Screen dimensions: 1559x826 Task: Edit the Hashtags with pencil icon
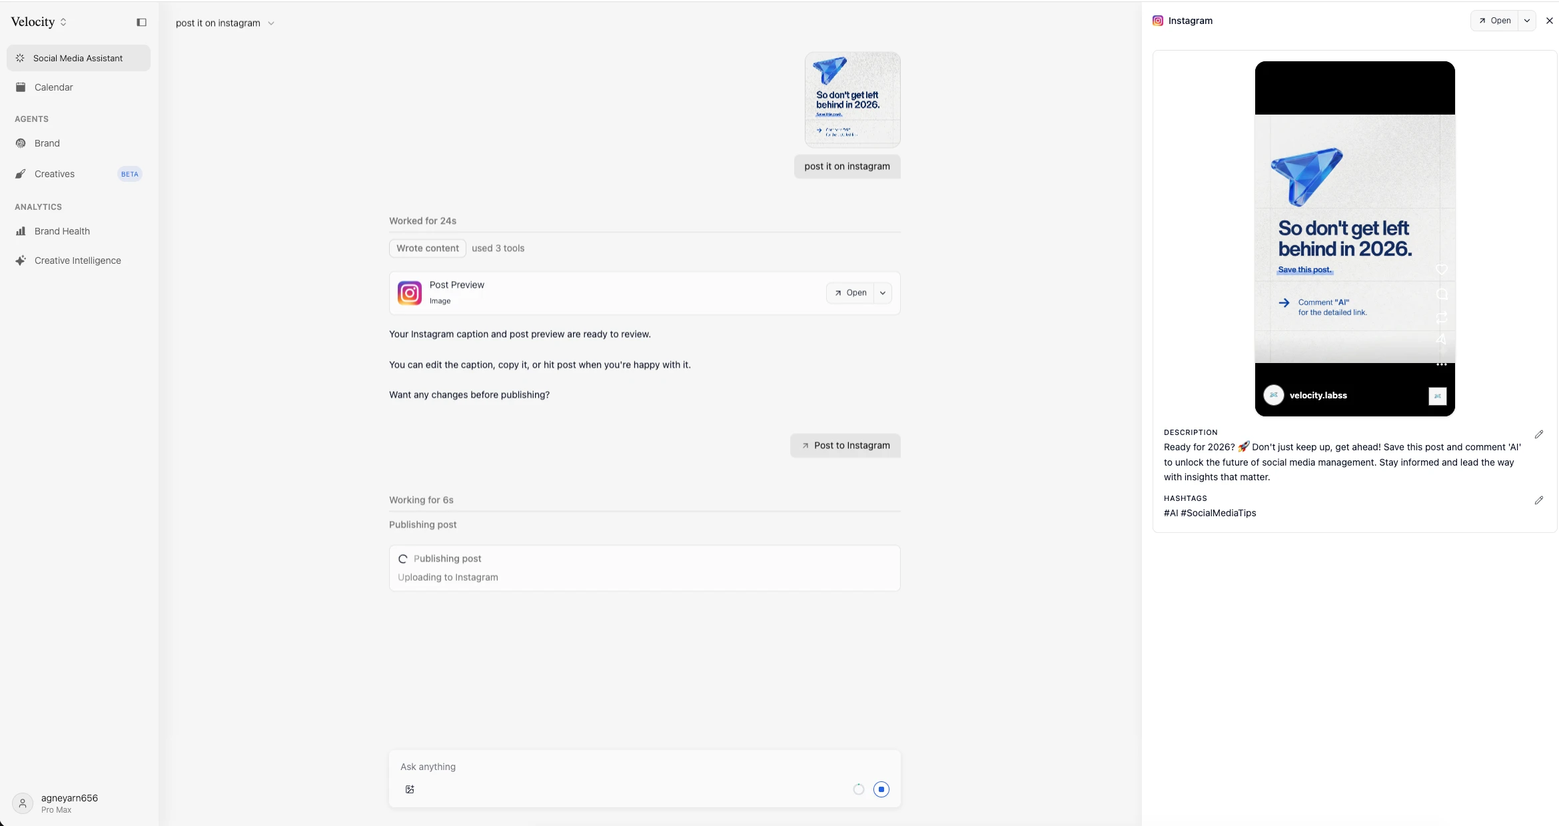pyautogui.click(x=1539, y=500)
